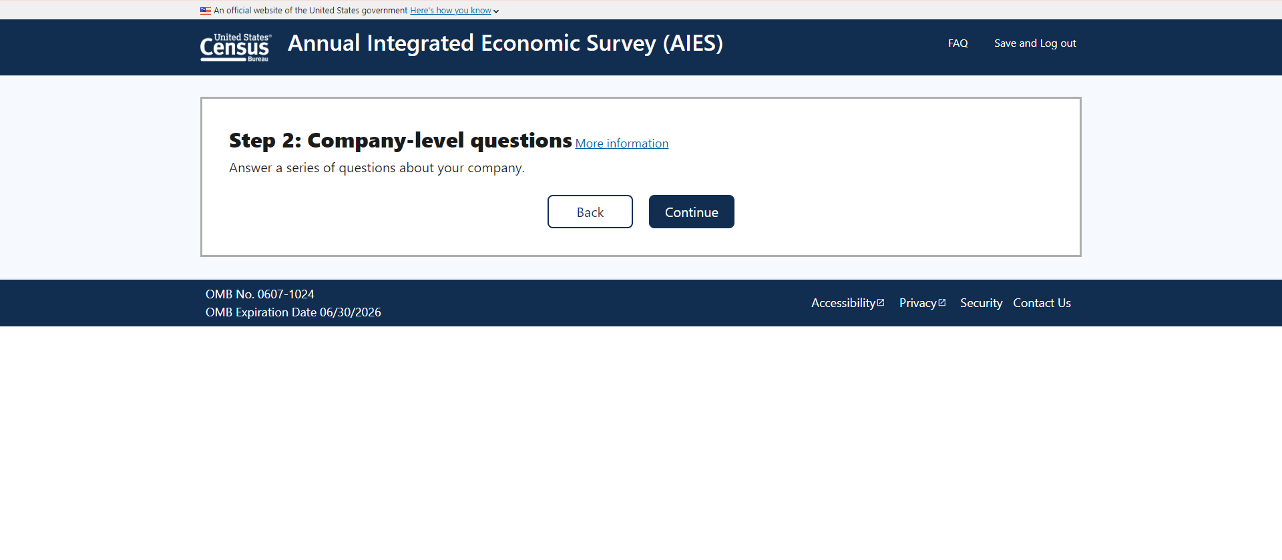Go to the Security footer link
The width and height of the screenshot is (1282, 560).
click(981, 303)
